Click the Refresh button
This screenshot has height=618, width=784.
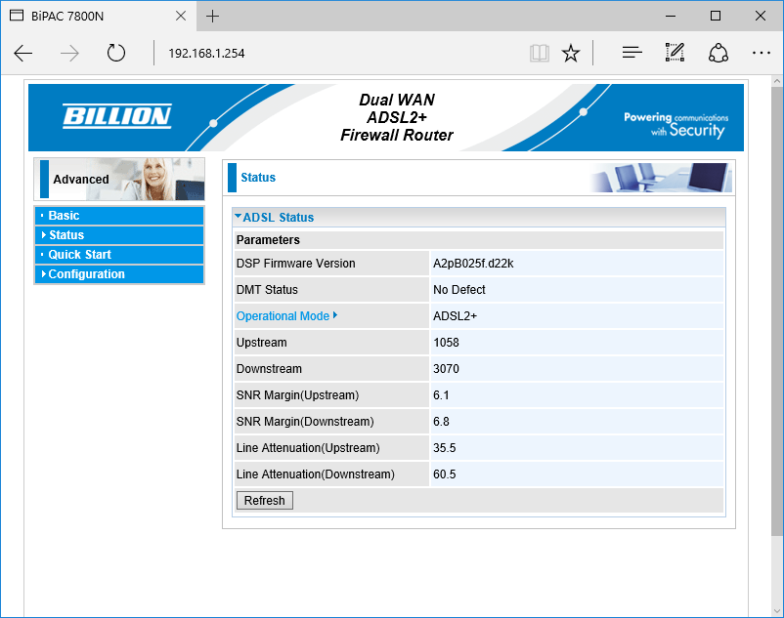point(265,500)
